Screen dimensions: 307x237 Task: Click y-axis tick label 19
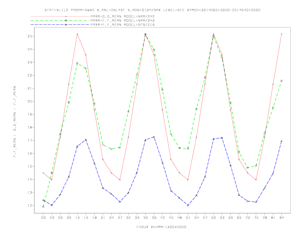click(x=30, y=114)
